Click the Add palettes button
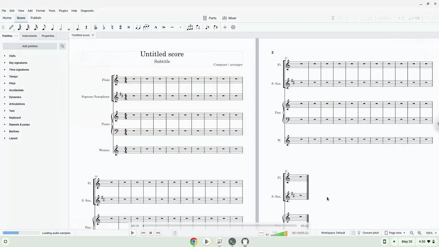Viewport: 439px width, 247px height. (x=30, y=46)
